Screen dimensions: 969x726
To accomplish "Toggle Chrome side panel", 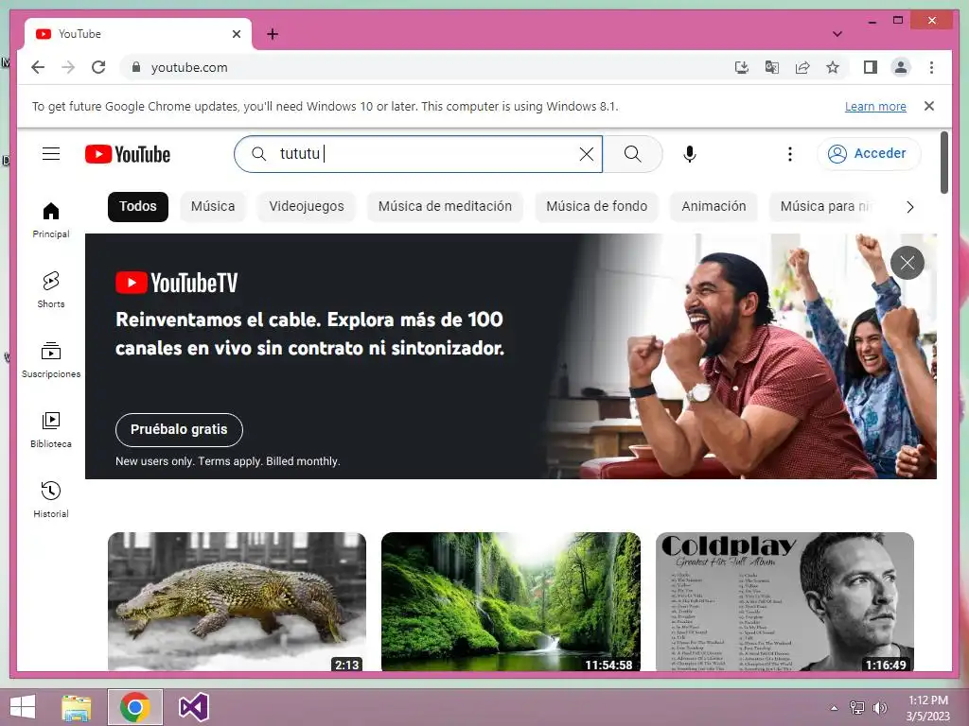I will [871, 67].
